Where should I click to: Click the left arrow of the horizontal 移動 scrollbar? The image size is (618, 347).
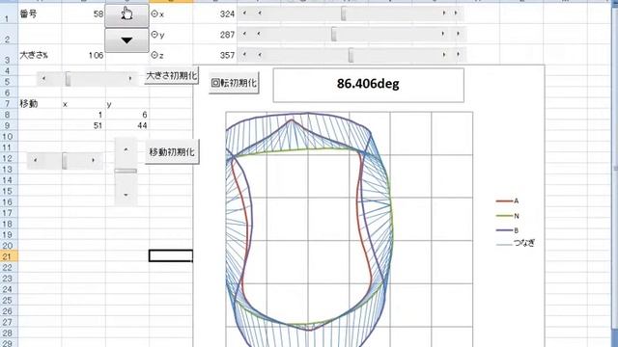point(36,160)
